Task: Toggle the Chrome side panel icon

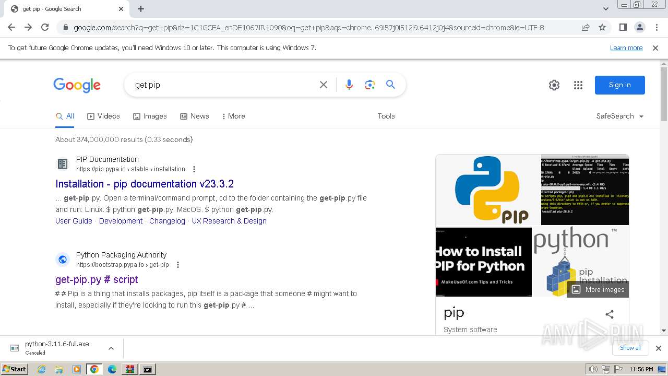Action: 623,28
